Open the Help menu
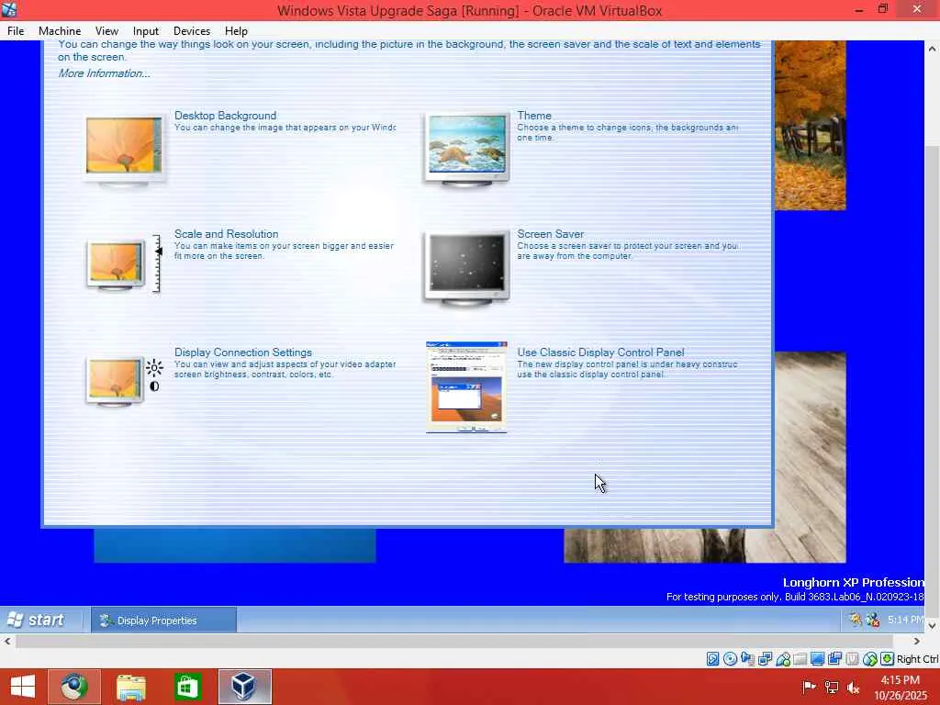 tap(236, 30)
